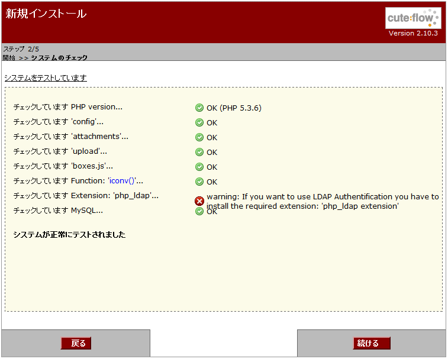Click the LDAP warning message text

click(x=323, y=202)
